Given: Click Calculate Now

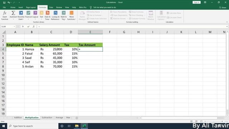Looking at the screenshot, I should pyautogui.click(x=174, y=13).
